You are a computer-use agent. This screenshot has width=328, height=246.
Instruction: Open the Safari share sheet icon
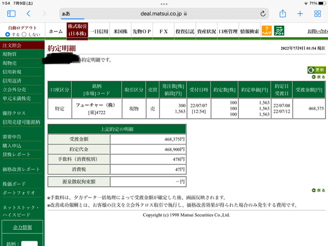coord(282,14)
